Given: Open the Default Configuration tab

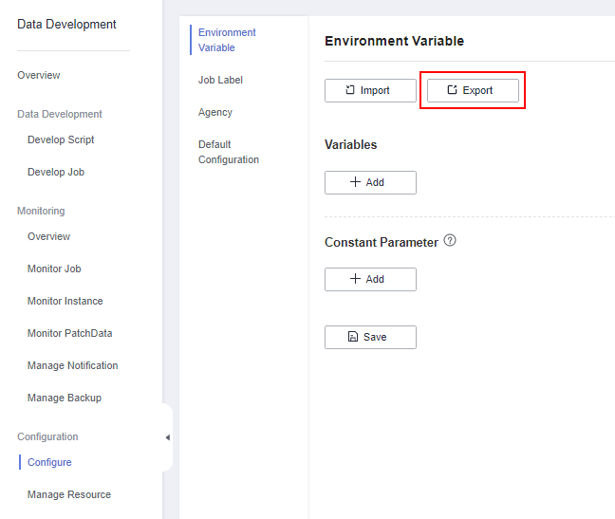Looking at the screenshot, I should click(229, 152).
